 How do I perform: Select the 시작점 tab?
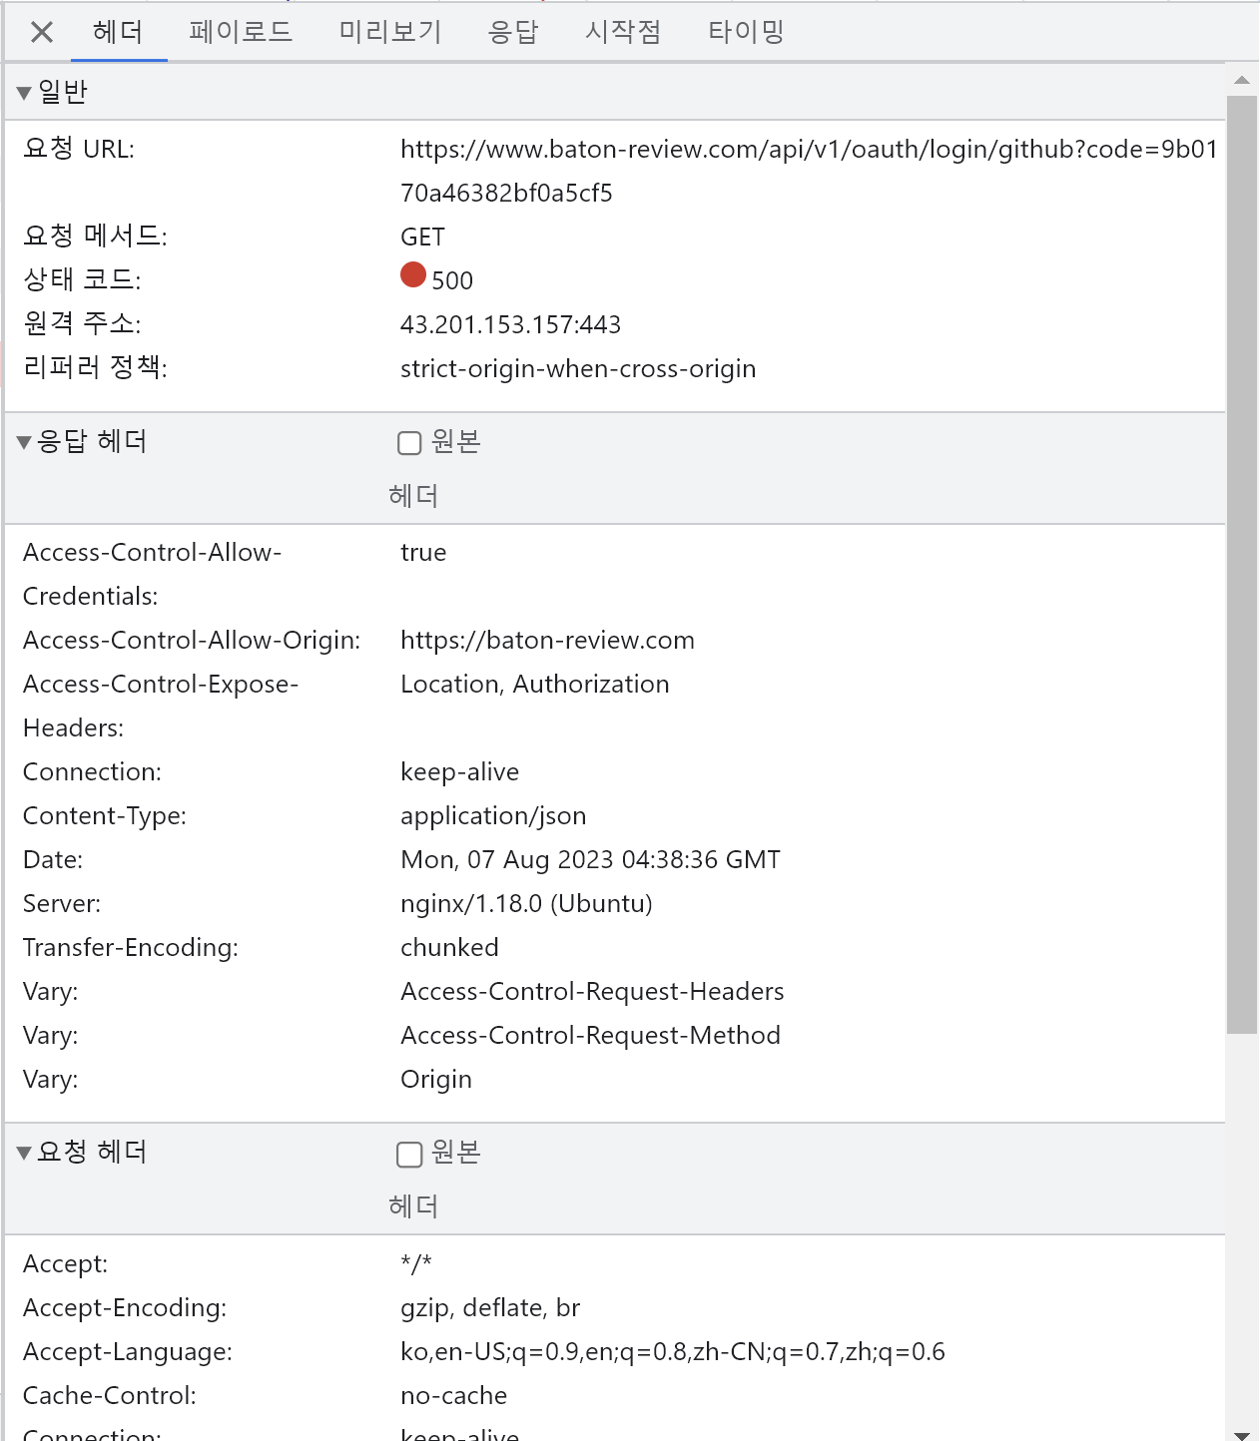[621, 31]
